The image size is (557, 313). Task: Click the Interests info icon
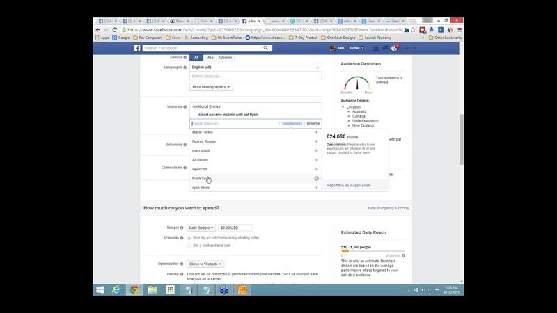(185, 107)
